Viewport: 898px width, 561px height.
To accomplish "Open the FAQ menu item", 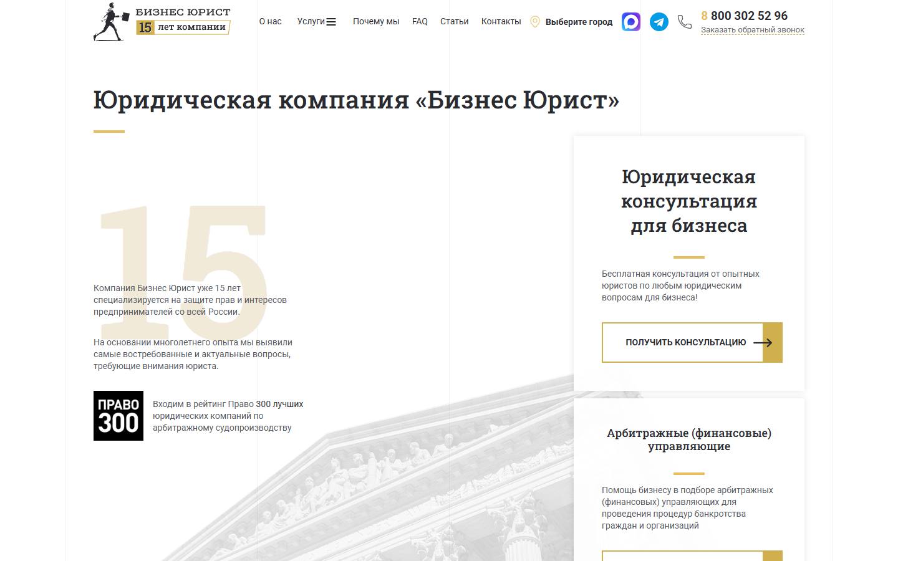I will [420, 21].
